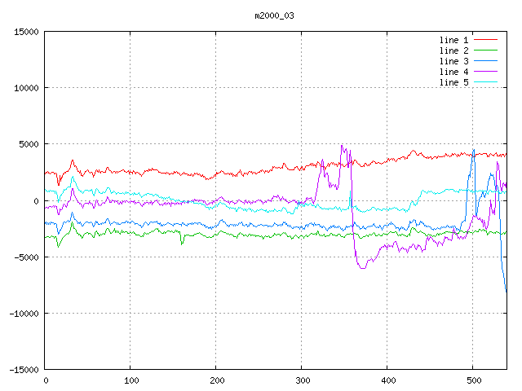Image resolution: width=522 pixels, height=391 pixels.
Task: Click the green sample beside line 2
Action: [485, 51]
